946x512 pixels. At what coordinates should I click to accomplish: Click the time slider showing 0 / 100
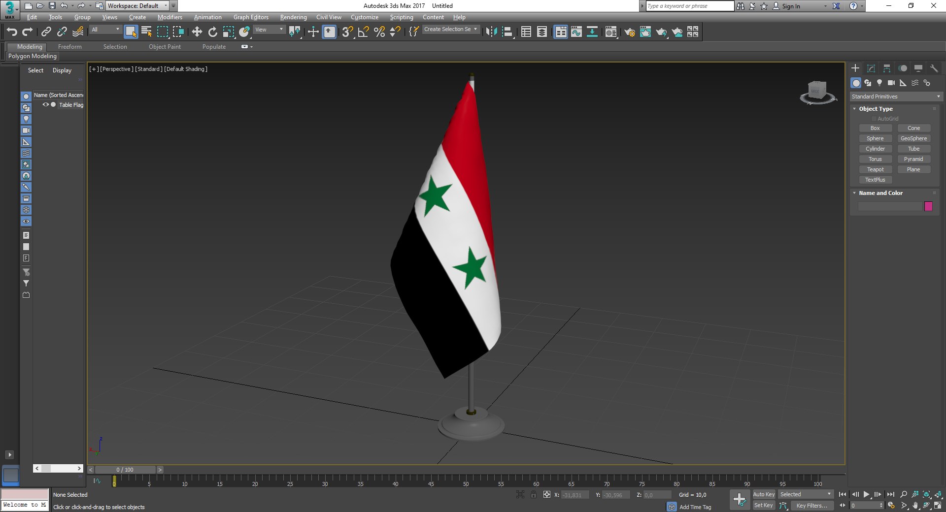pyautogui.click(x=125, y=470)
